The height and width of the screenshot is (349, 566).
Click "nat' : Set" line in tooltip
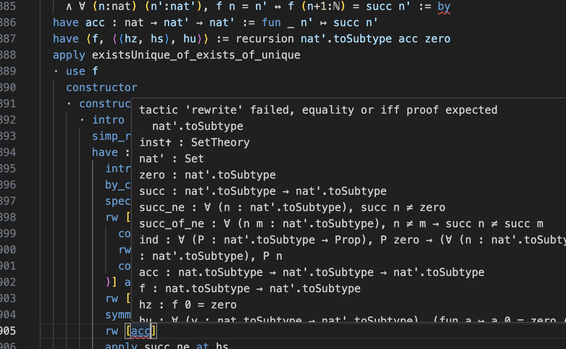pos(172,159)
